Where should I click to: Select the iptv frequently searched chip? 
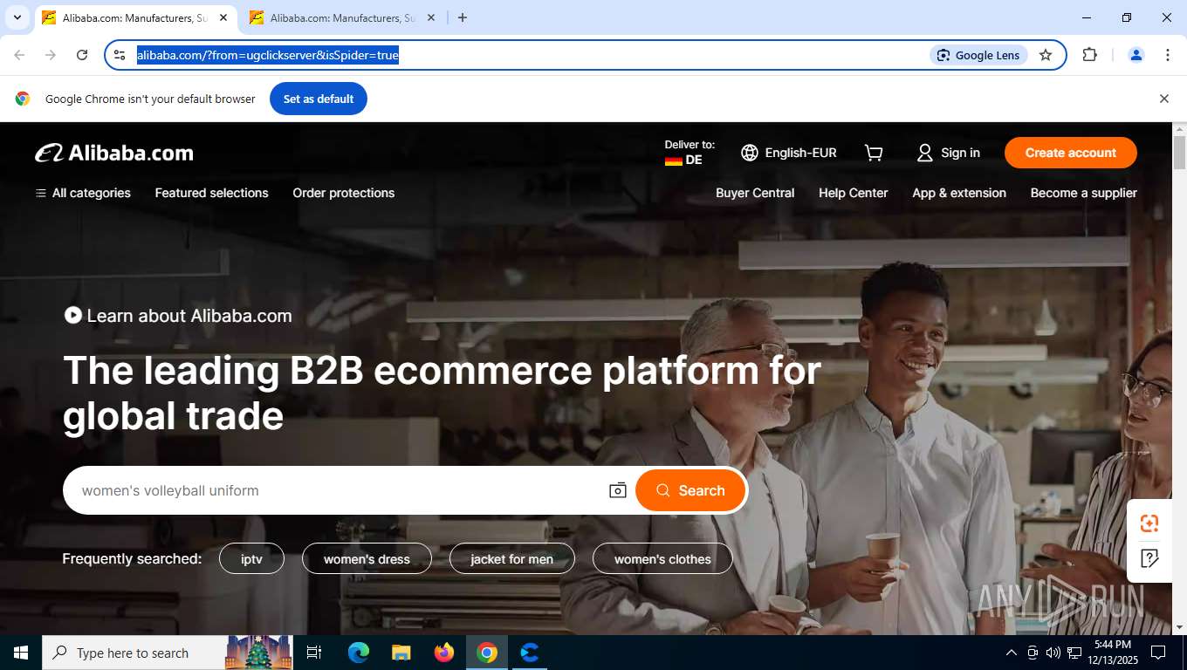(x=251, y=558)
